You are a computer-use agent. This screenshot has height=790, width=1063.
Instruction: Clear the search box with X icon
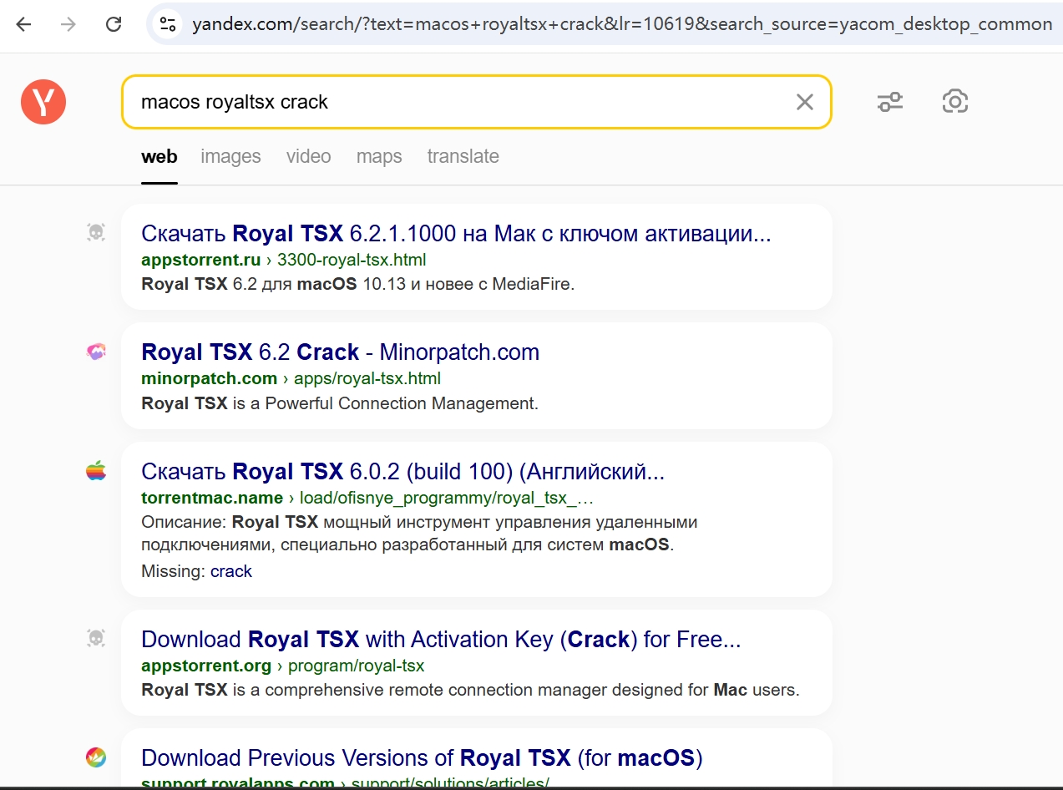(804, 102)
